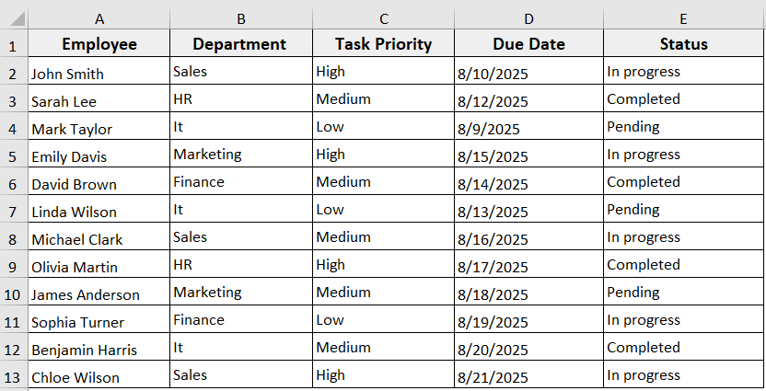The width and height of the screenshot is (766, 391).
Task: Click the Task Priority header cell
Action: click(x=383, y=44)
